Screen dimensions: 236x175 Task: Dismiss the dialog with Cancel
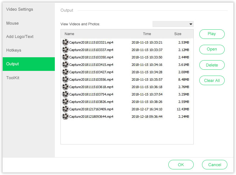[215, 165]
